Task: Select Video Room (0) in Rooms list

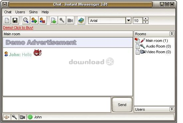Action: tap(158, 52)
